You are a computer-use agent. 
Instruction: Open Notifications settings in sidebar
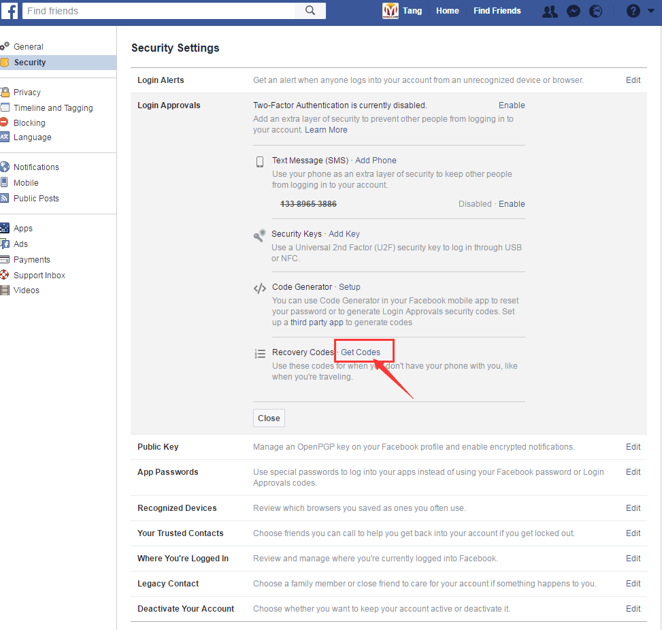pyautogui.click(x=36, y=167)
